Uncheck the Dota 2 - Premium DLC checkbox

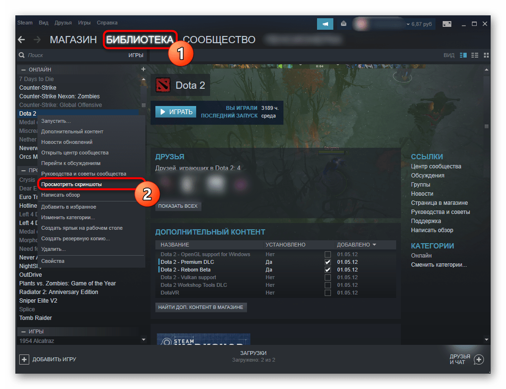(x=328, y=262)
